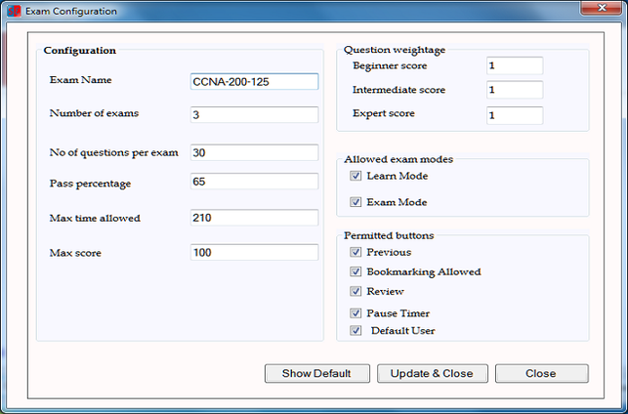This screenshot has height=414, width=628.
Task: Click the Show Default button
Action: [x=317, y=373]
